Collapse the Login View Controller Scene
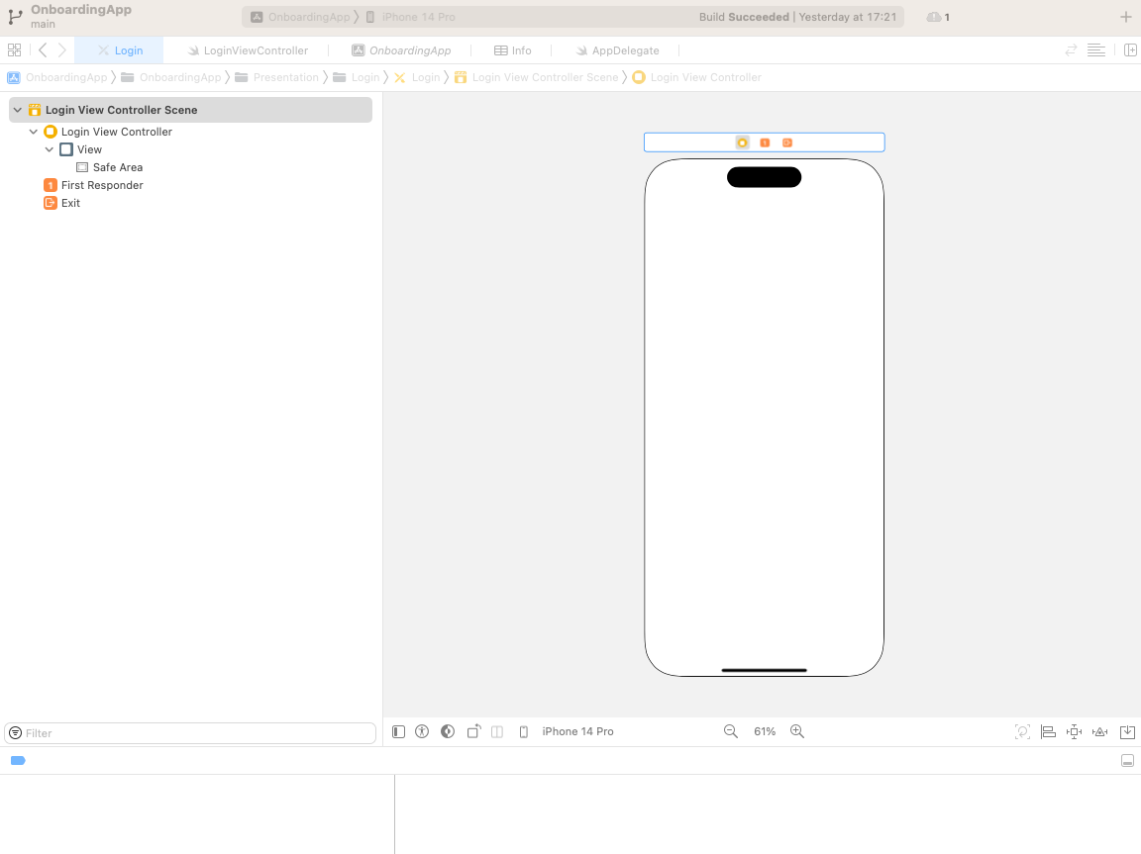Screen dimensions: 1141x854 (17, 109)
